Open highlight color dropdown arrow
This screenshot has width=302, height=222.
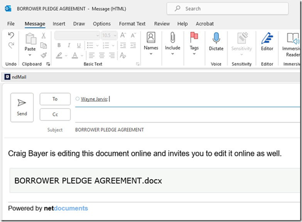pyautogui.click(x=66, y=55)
